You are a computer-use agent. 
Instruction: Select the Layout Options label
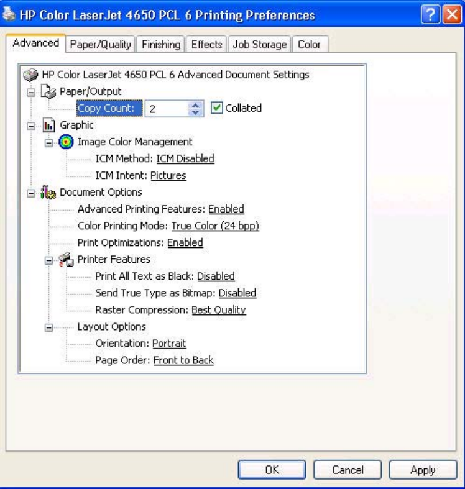[x=112, y=327]
